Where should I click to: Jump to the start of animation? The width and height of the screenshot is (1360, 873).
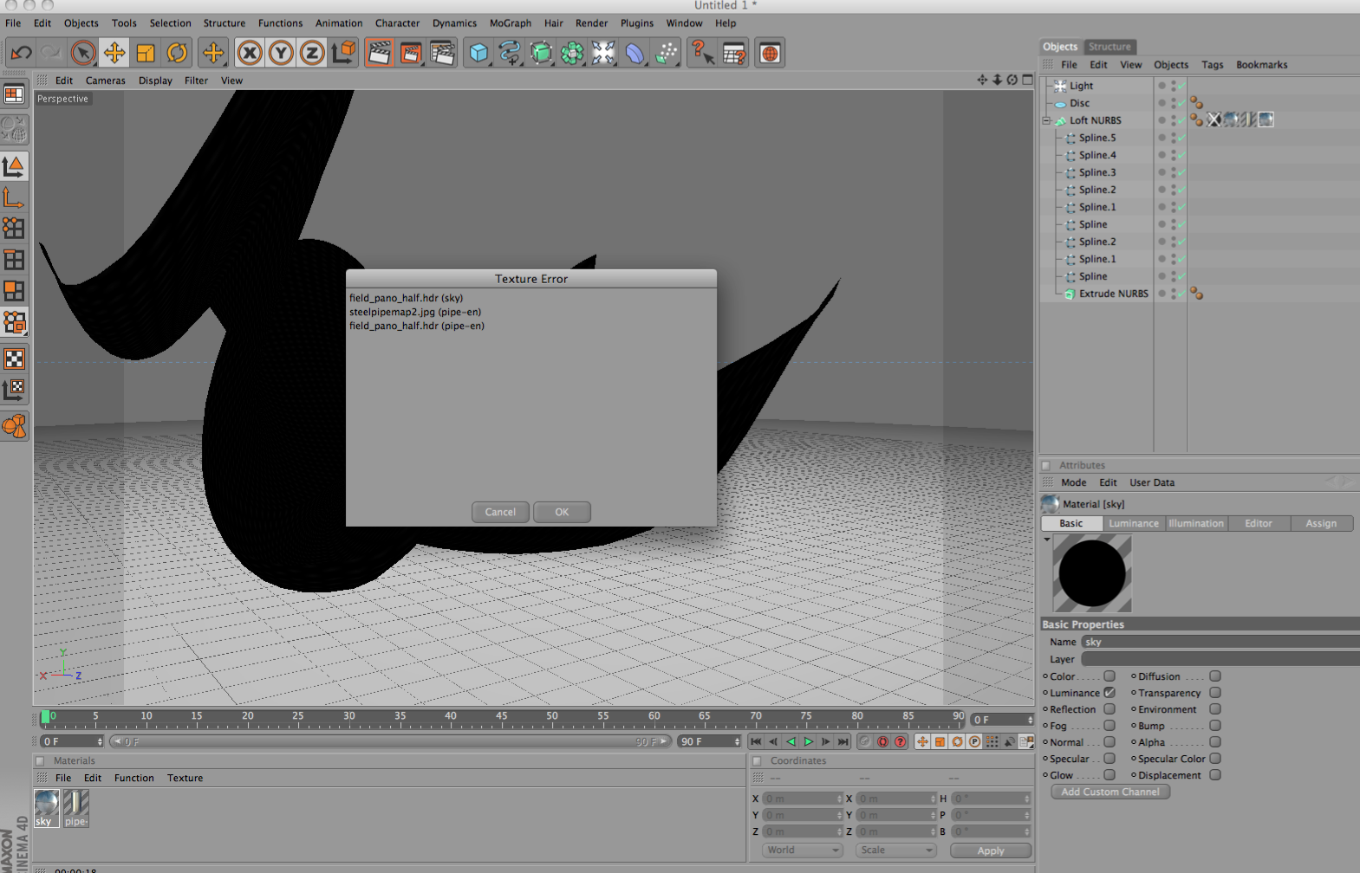coord(756,741)
